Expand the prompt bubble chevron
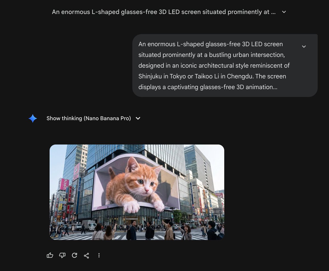Image resolution: width=329 pixels, height=271 pixels. click(x=304, y=46)
